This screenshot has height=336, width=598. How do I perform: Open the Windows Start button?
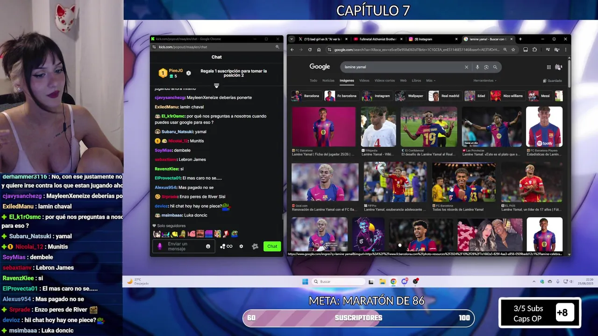[x=305, y=281]
